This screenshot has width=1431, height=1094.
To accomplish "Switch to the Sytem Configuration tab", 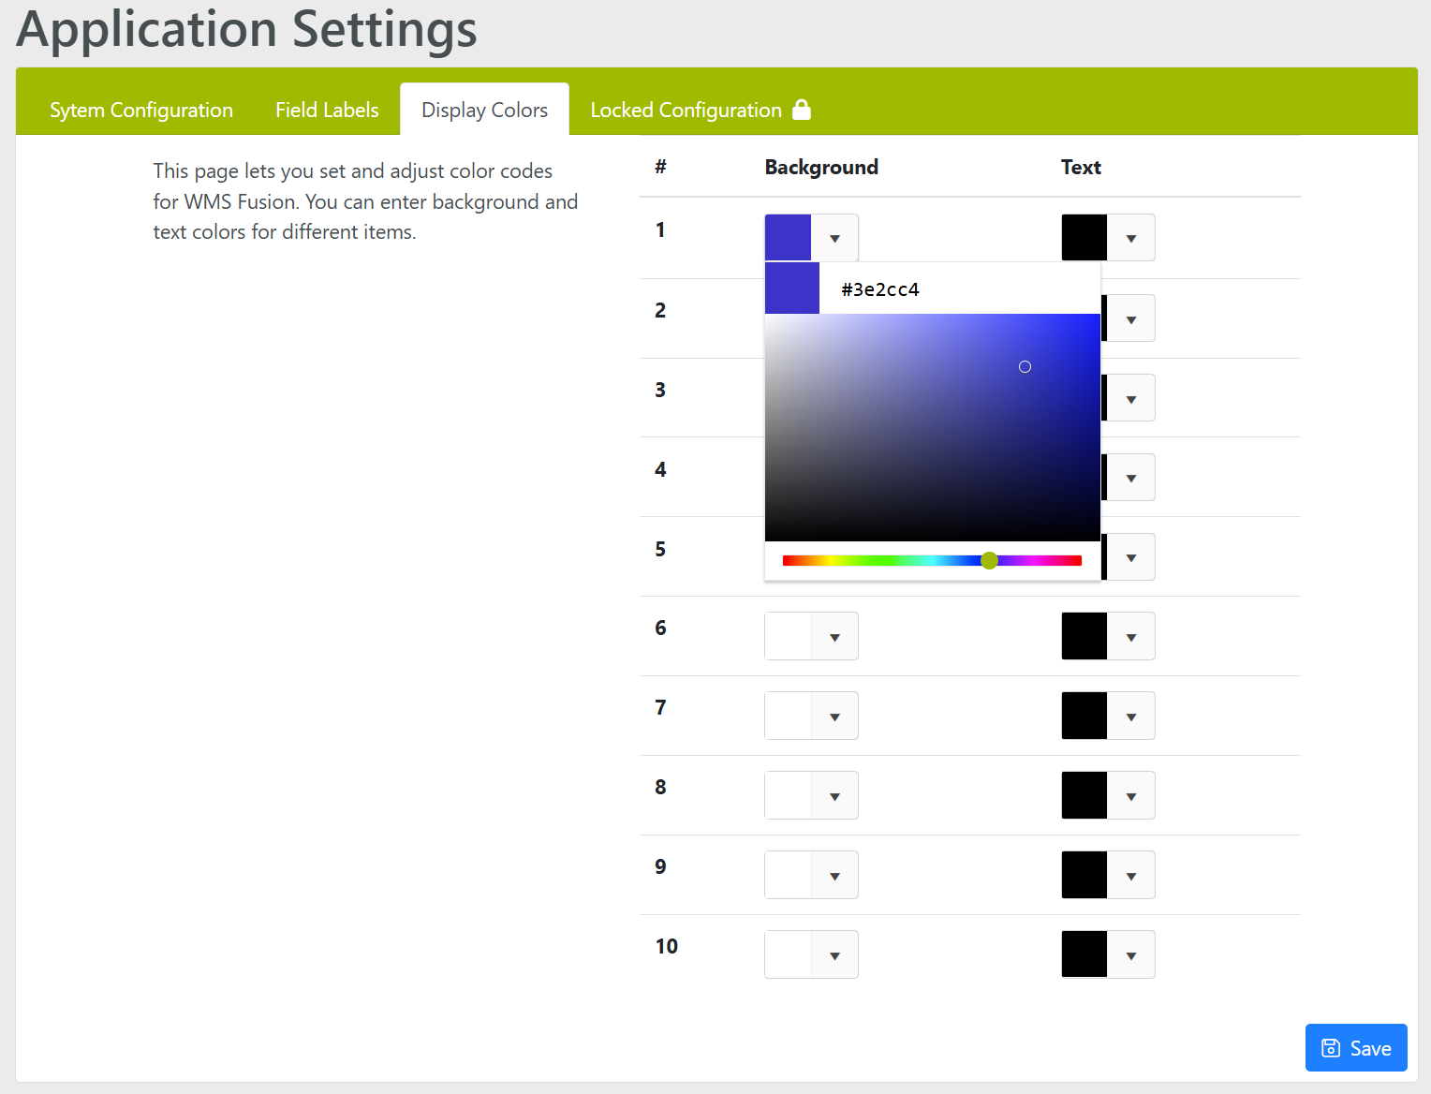I will click(141, 110).
